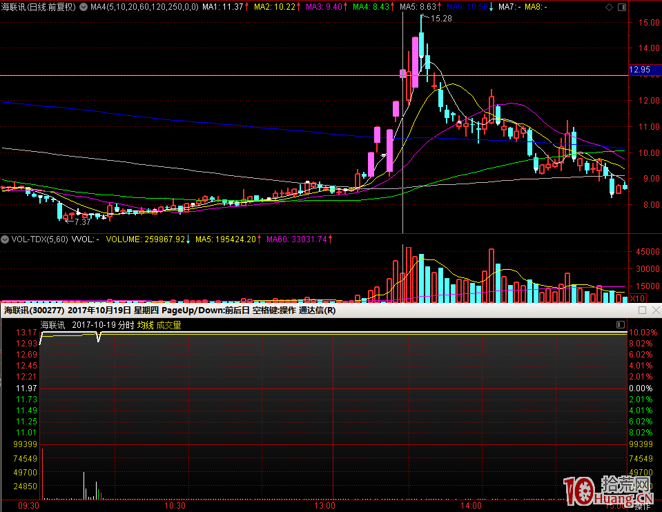Screen dimensions: 662x512
Task: Click the 45000 volume axis label
Action: click(648, 252)
